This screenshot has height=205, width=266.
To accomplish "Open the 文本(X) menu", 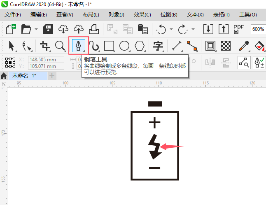I will [x=195, y=14].
